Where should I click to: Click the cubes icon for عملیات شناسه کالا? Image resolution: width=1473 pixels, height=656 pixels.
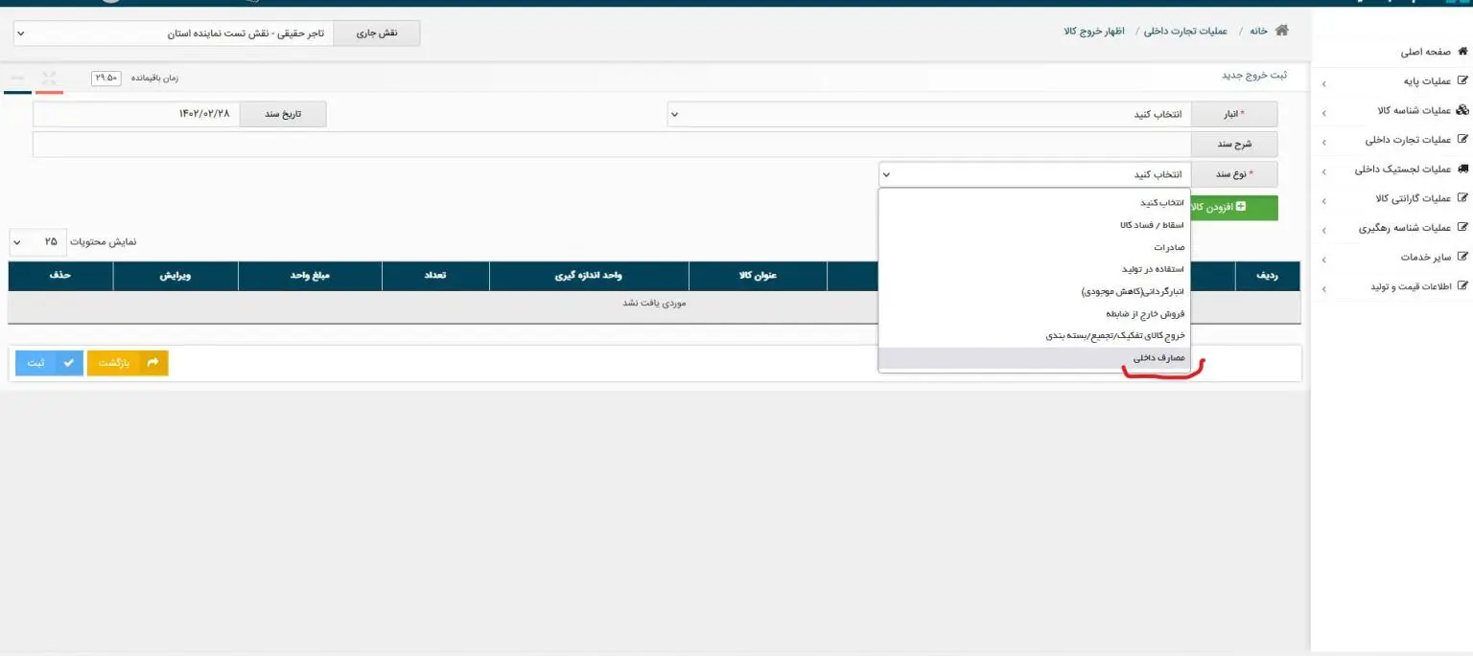coord(1462,111)
